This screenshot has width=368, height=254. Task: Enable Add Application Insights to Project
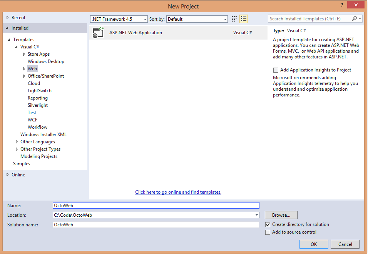[275, 70]
